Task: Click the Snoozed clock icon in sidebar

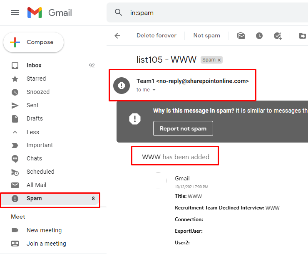Action: [15, 92]
